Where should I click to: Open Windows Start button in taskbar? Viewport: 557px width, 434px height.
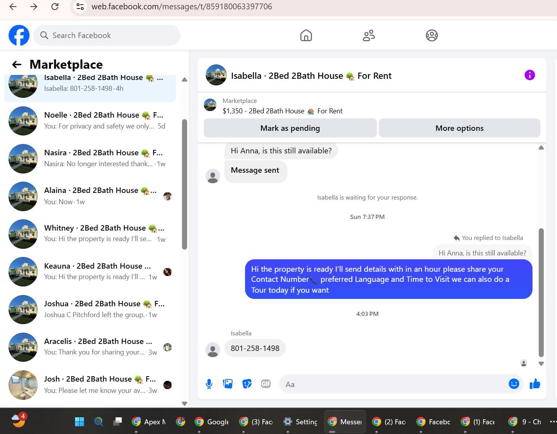click(x=79, y=422)
